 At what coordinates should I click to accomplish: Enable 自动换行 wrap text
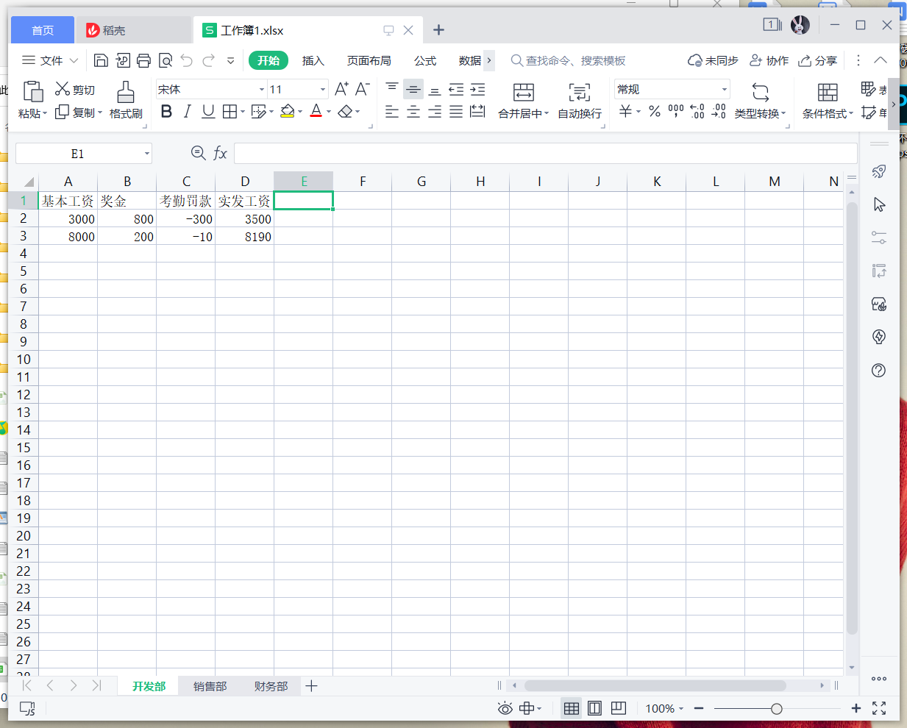[580, 101]
